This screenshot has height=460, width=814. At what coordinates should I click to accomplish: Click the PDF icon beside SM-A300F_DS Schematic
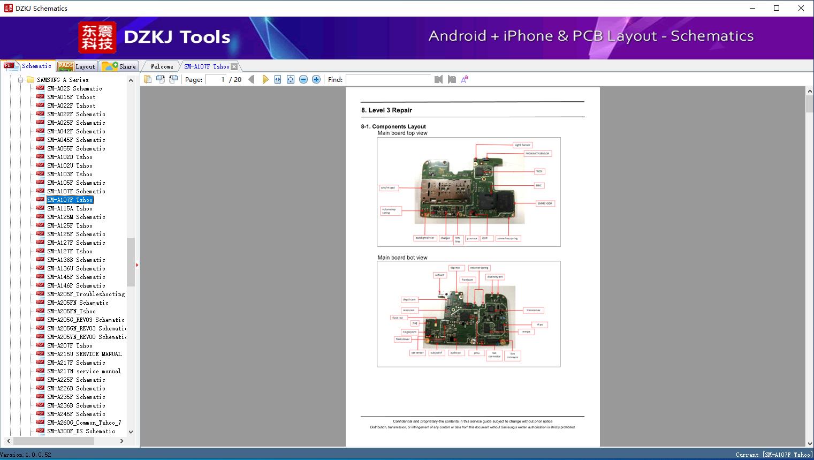pyautogui.click(x=40, y=431)
